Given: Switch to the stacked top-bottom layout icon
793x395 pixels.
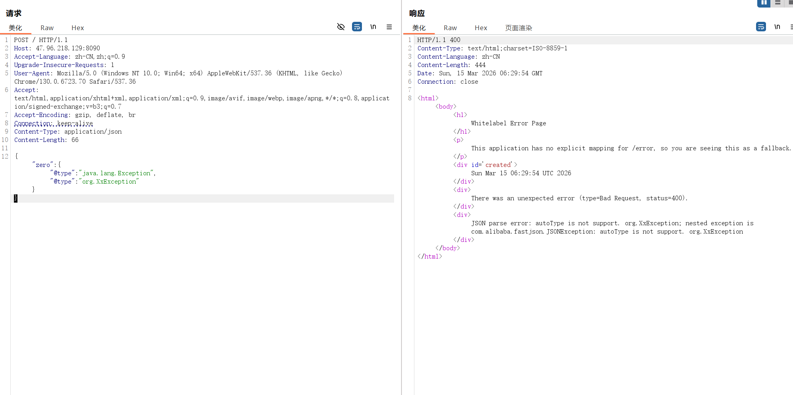Looking at the screenshot, I should pyautogui.click(x=778, y=3).
